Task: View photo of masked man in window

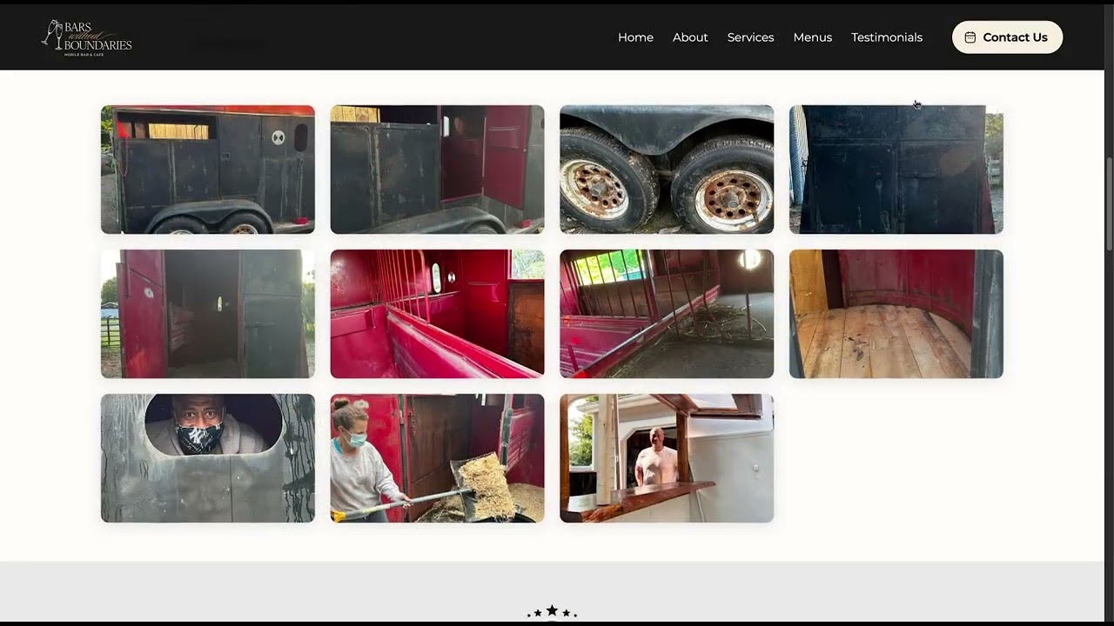Action: pyautogui.click(x=208, y=458)
